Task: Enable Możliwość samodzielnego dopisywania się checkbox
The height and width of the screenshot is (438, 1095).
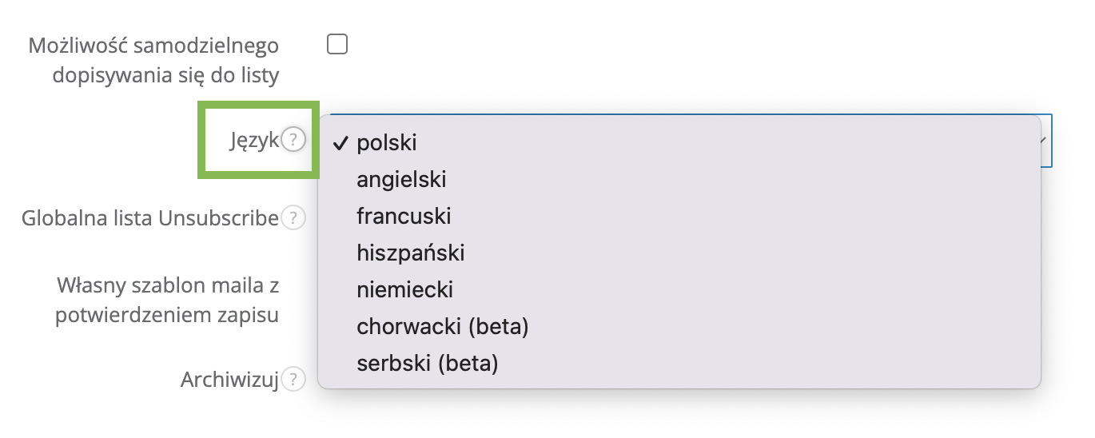Action: pyautogui.click(x=337, y=45)
